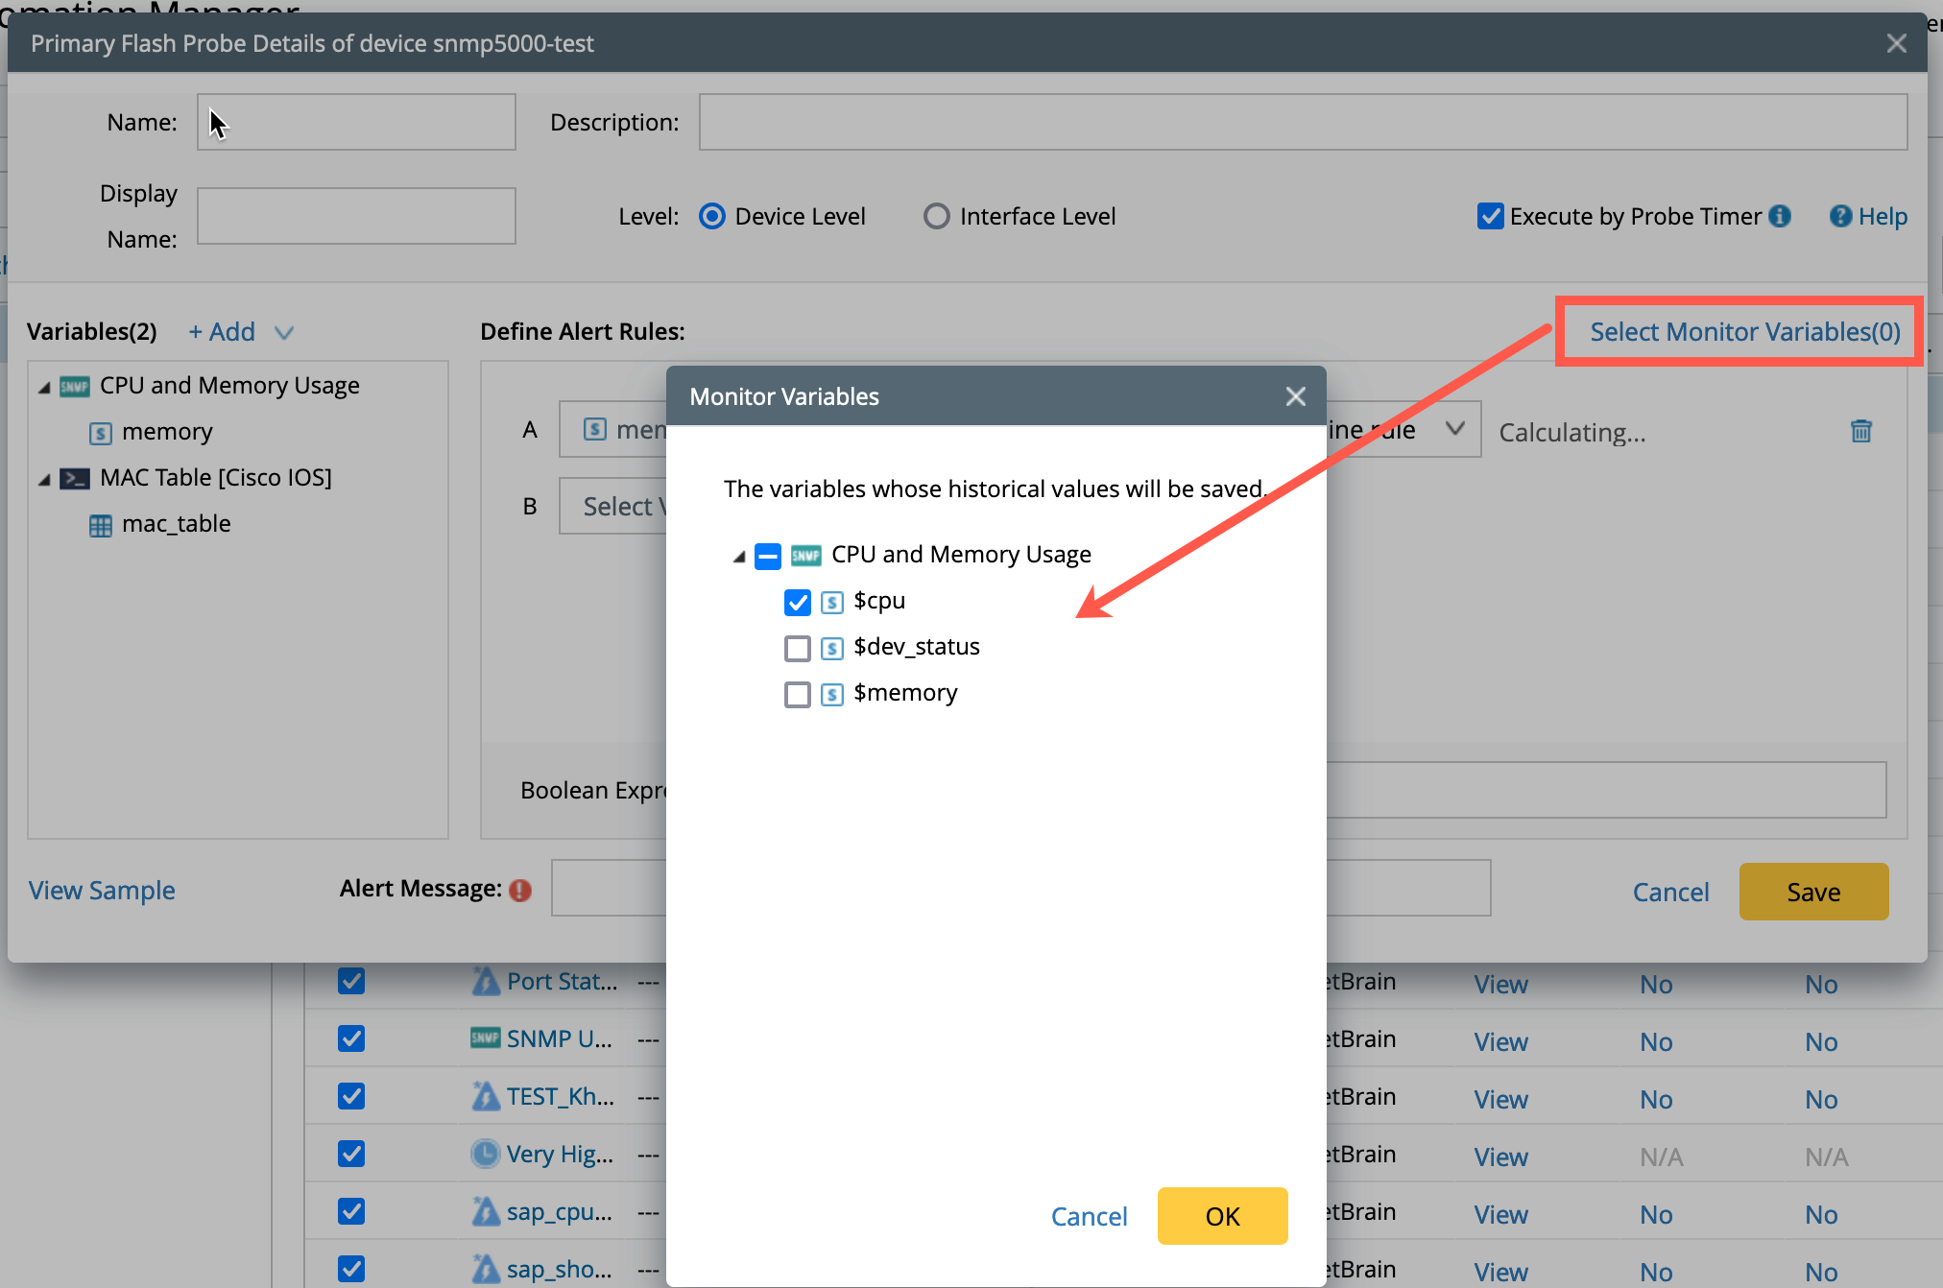
Task: Click the trash icon to delete rule A
Action: click(x=1860, y=431)
